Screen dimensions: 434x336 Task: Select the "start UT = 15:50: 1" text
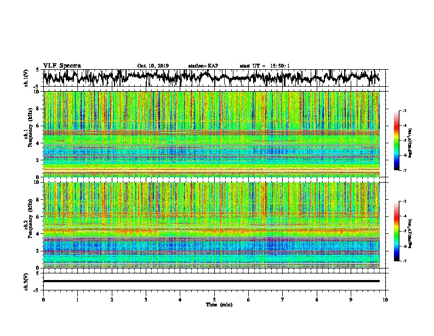point(265,66)
